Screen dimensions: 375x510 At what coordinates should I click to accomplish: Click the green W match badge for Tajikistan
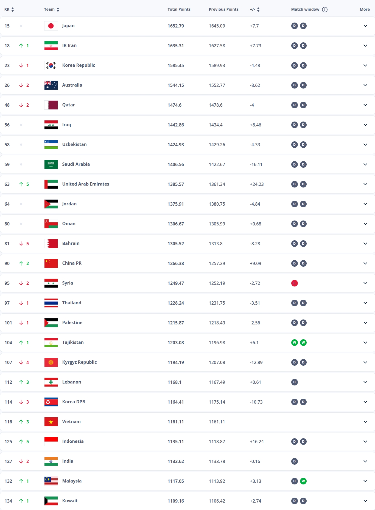point(294,343)
